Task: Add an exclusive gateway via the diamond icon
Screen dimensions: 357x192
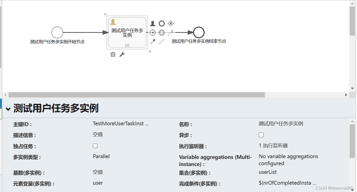Action: pyautogui.click(x=171, y=23)
